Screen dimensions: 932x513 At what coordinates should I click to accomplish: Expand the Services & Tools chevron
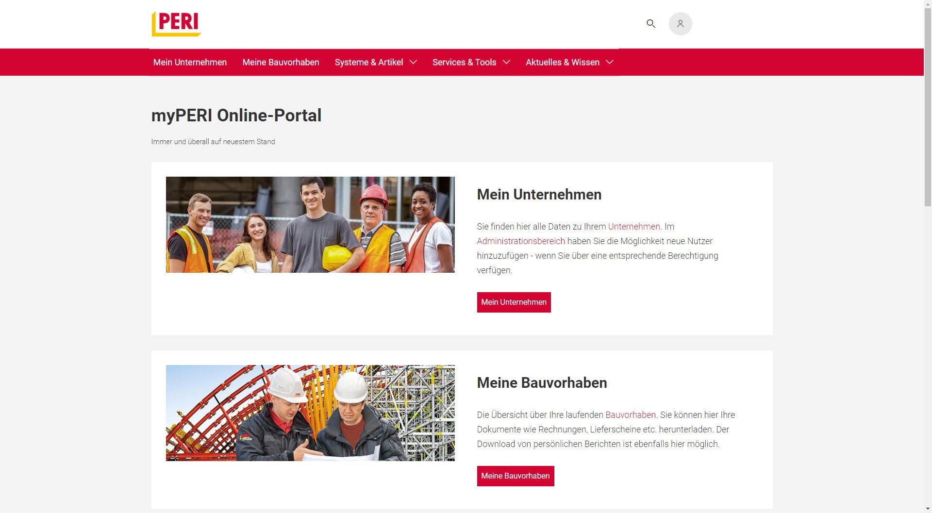pos(506,62)
